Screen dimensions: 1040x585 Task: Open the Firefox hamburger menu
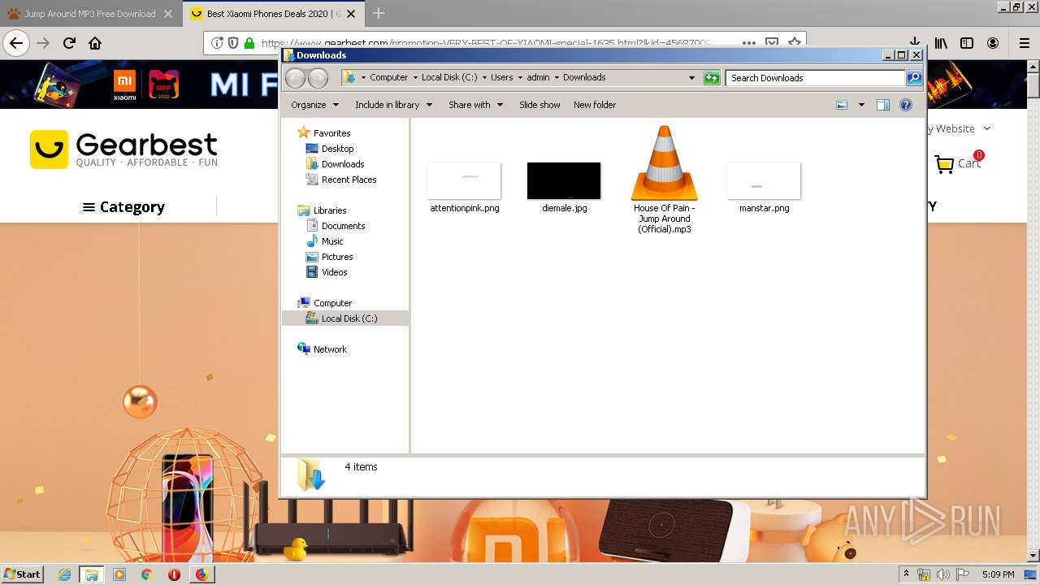tap(1025, 43)
